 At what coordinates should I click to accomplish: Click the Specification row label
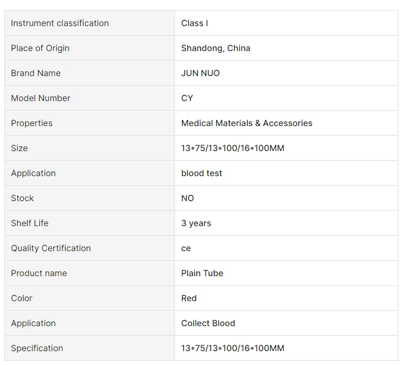coord(37,348)
